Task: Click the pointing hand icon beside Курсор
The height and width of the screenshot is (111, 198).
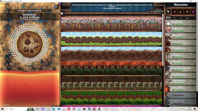Action: [168, 23]
